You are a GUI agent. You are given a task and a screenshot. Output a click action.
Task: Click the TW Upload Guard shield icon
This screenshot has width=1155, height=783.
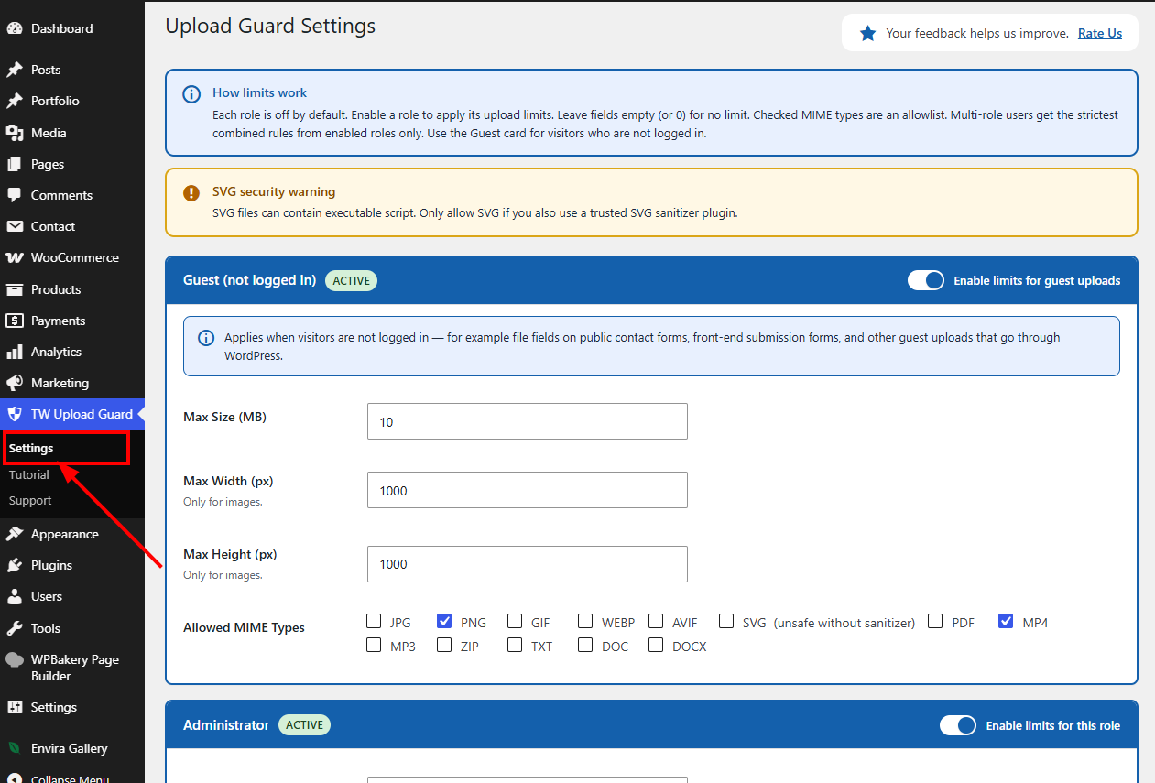[x=15, y=414]
